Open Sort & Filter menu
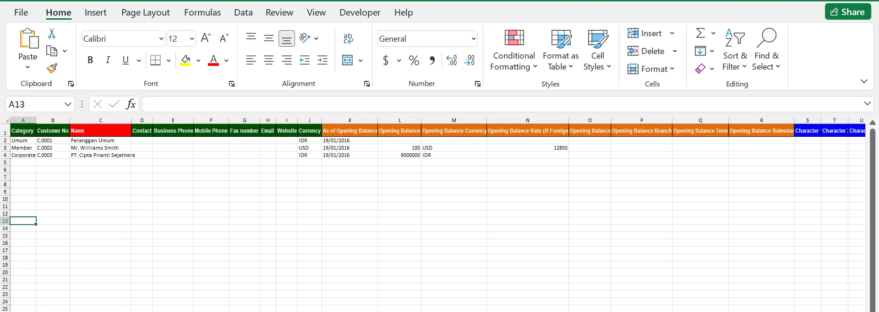 click(x=735, y=50)
